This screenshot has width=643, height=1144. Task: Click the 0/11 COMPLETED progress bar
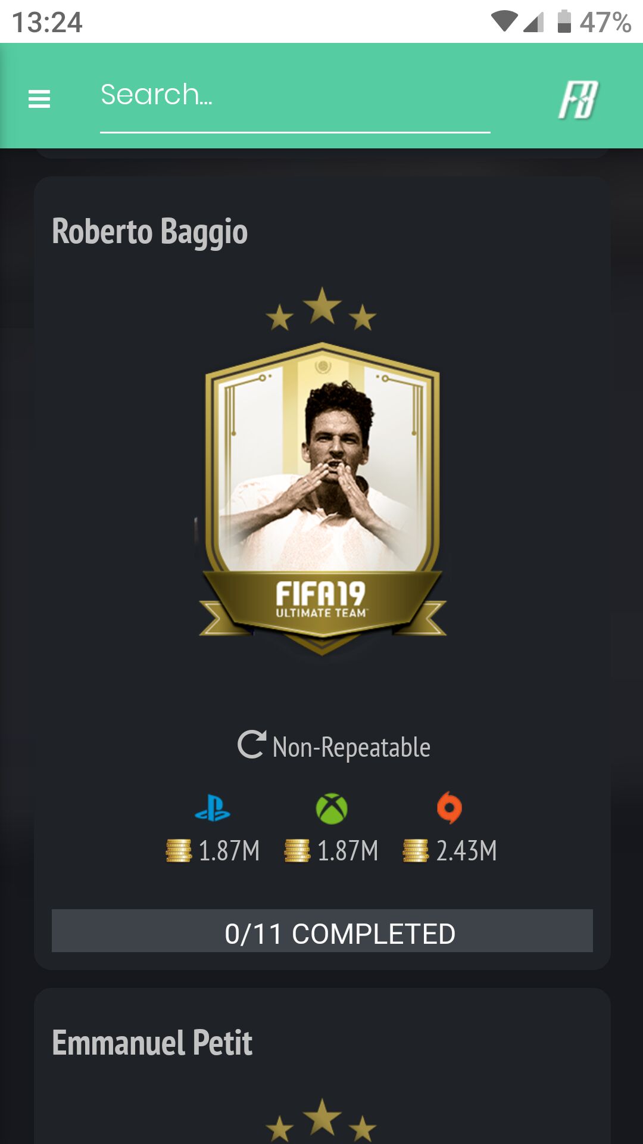(322, 931)
